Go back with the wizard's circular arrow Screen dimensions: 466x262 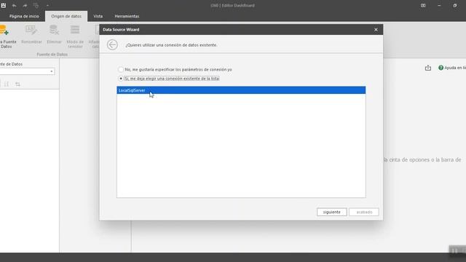coord(112,45)
